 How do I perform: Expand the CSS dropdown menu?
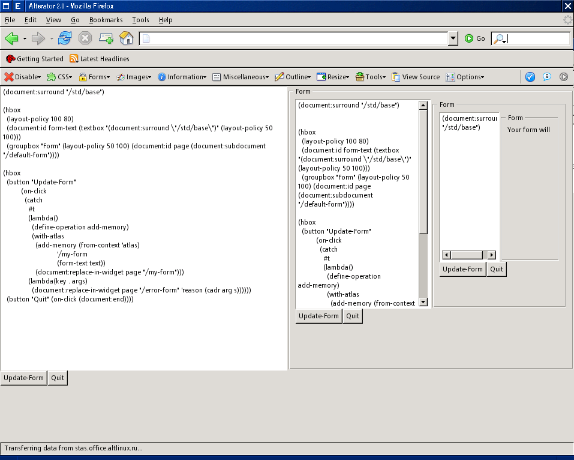click(60, 77)
